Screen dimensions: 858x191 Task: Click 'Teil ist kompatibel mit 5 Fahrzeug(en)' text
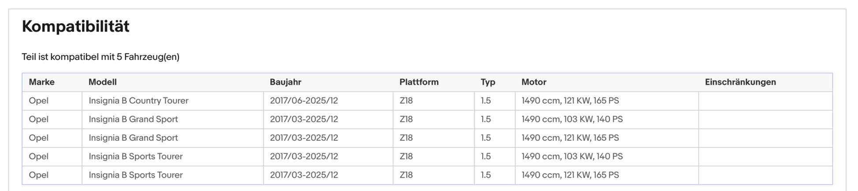click(x=101, y=57)
